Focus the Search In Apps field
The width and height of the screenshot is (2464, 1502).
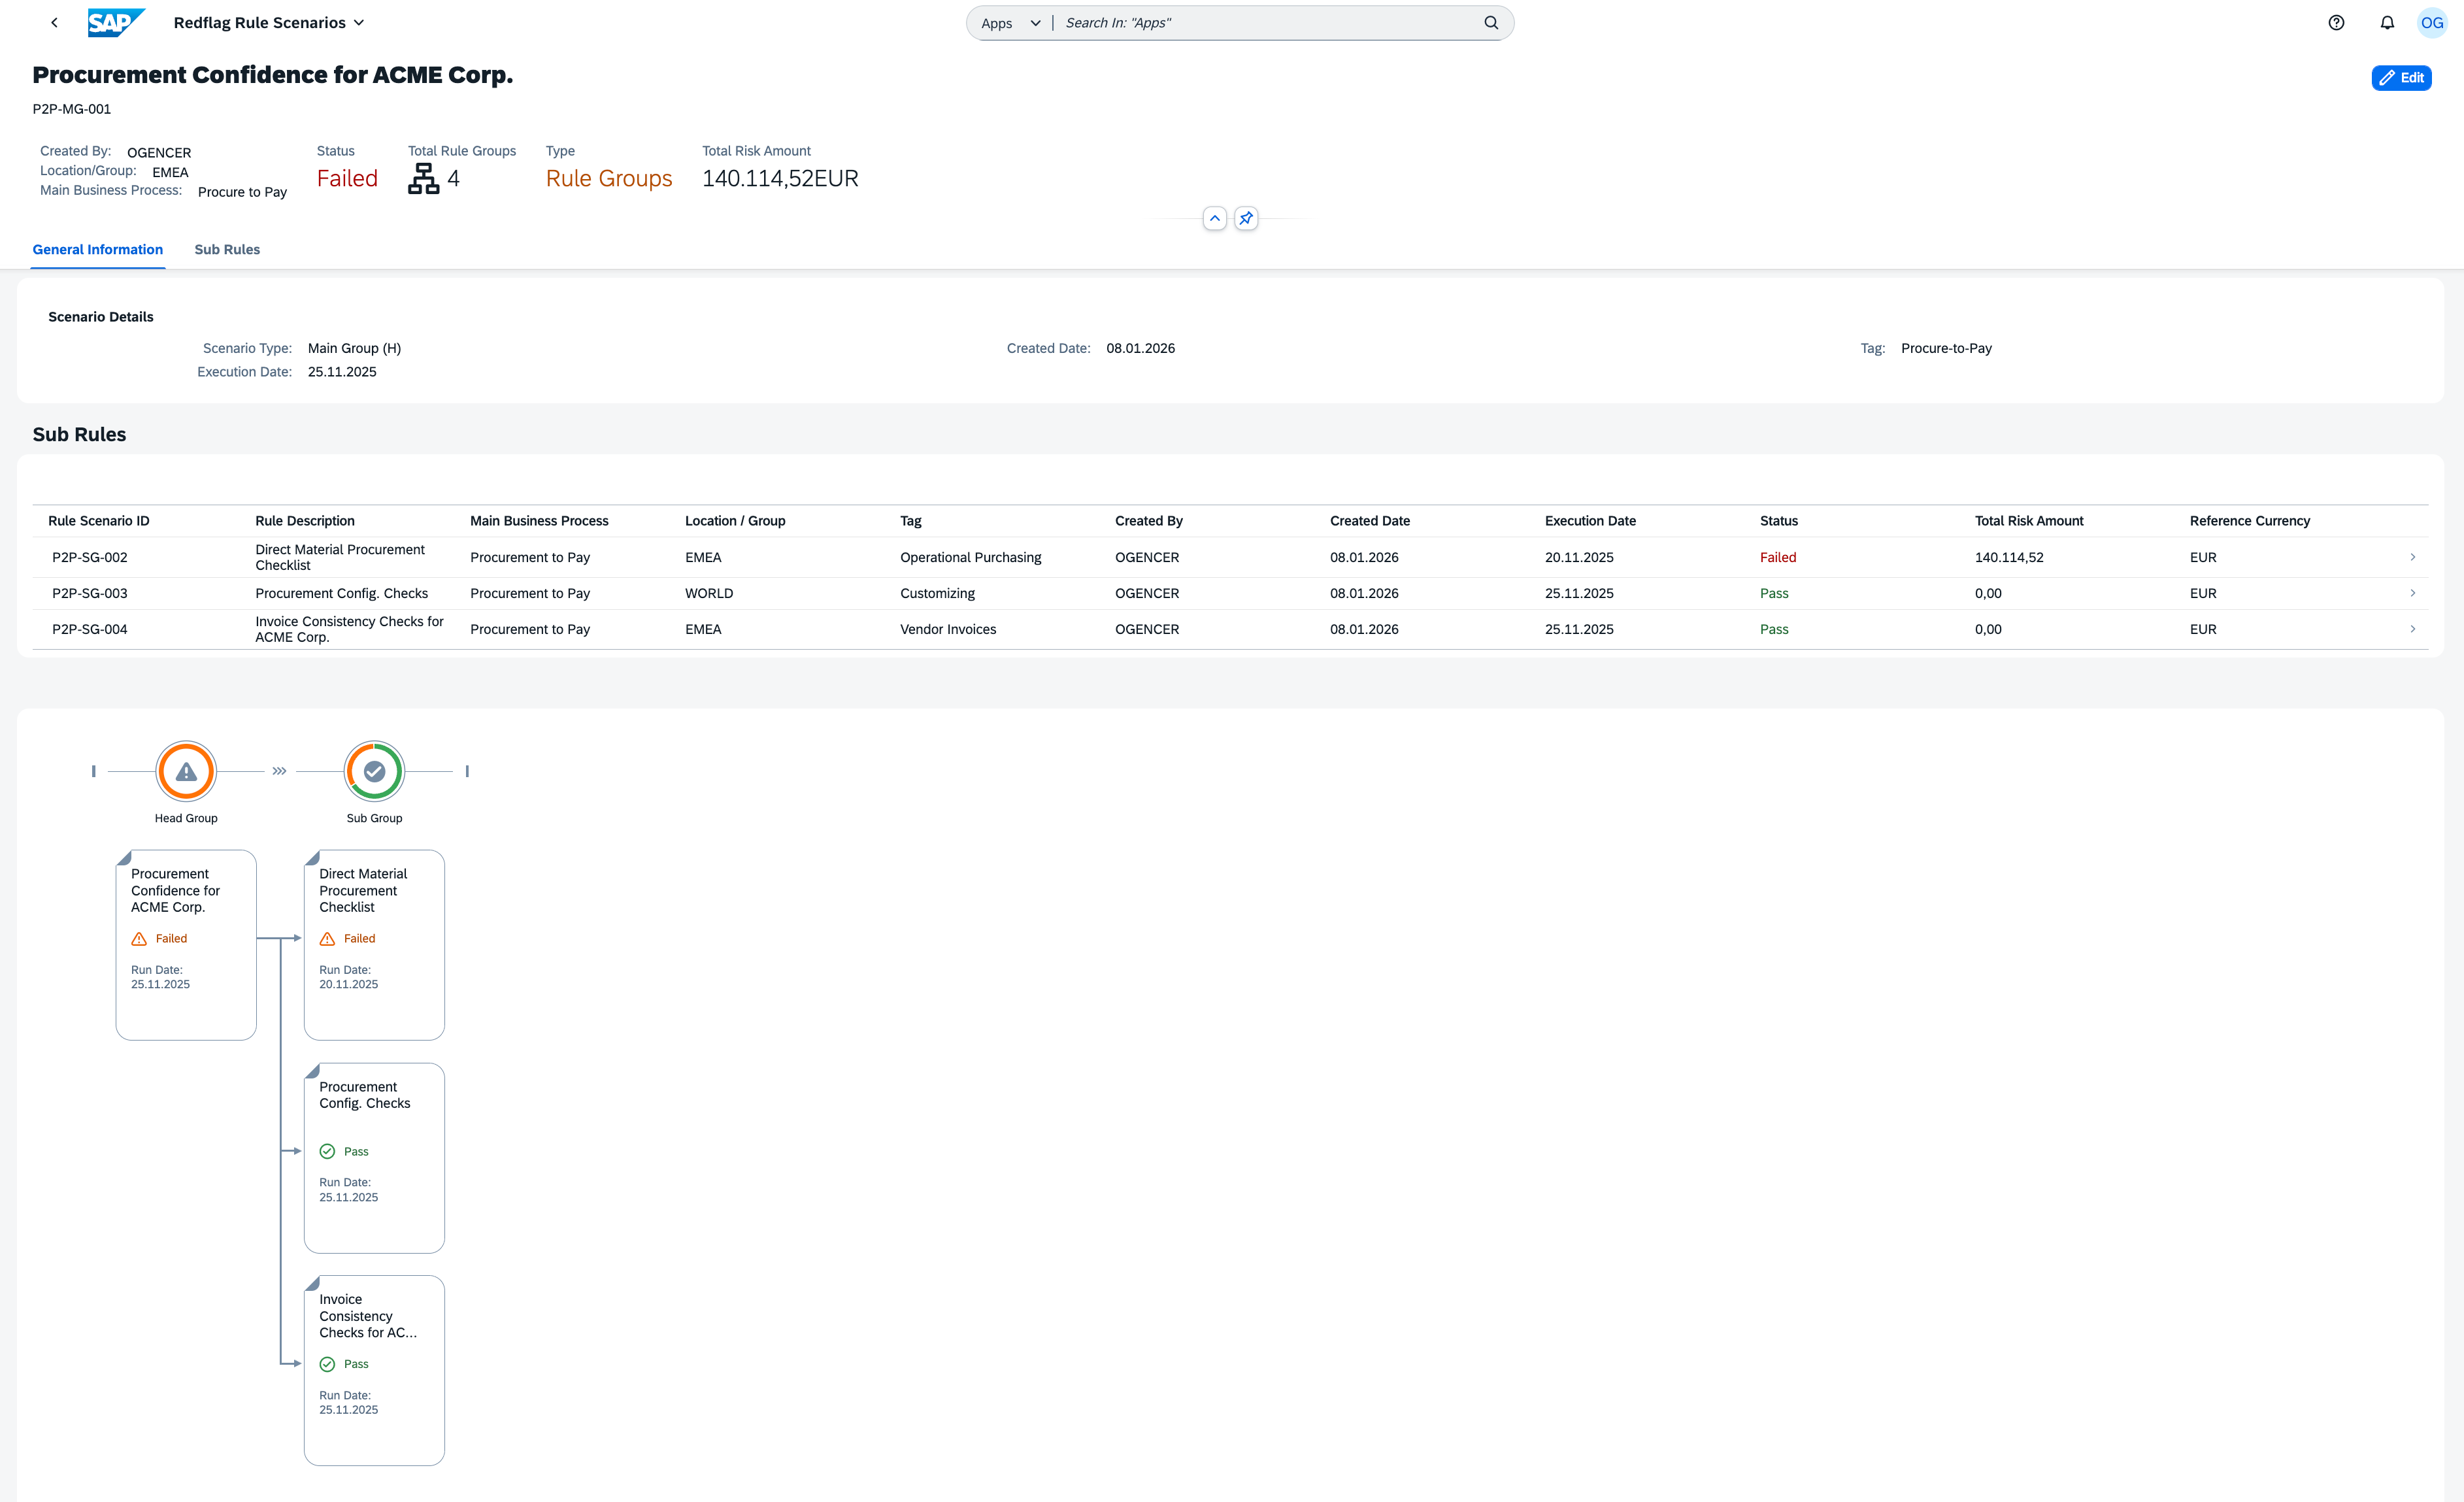(1269, 23)
